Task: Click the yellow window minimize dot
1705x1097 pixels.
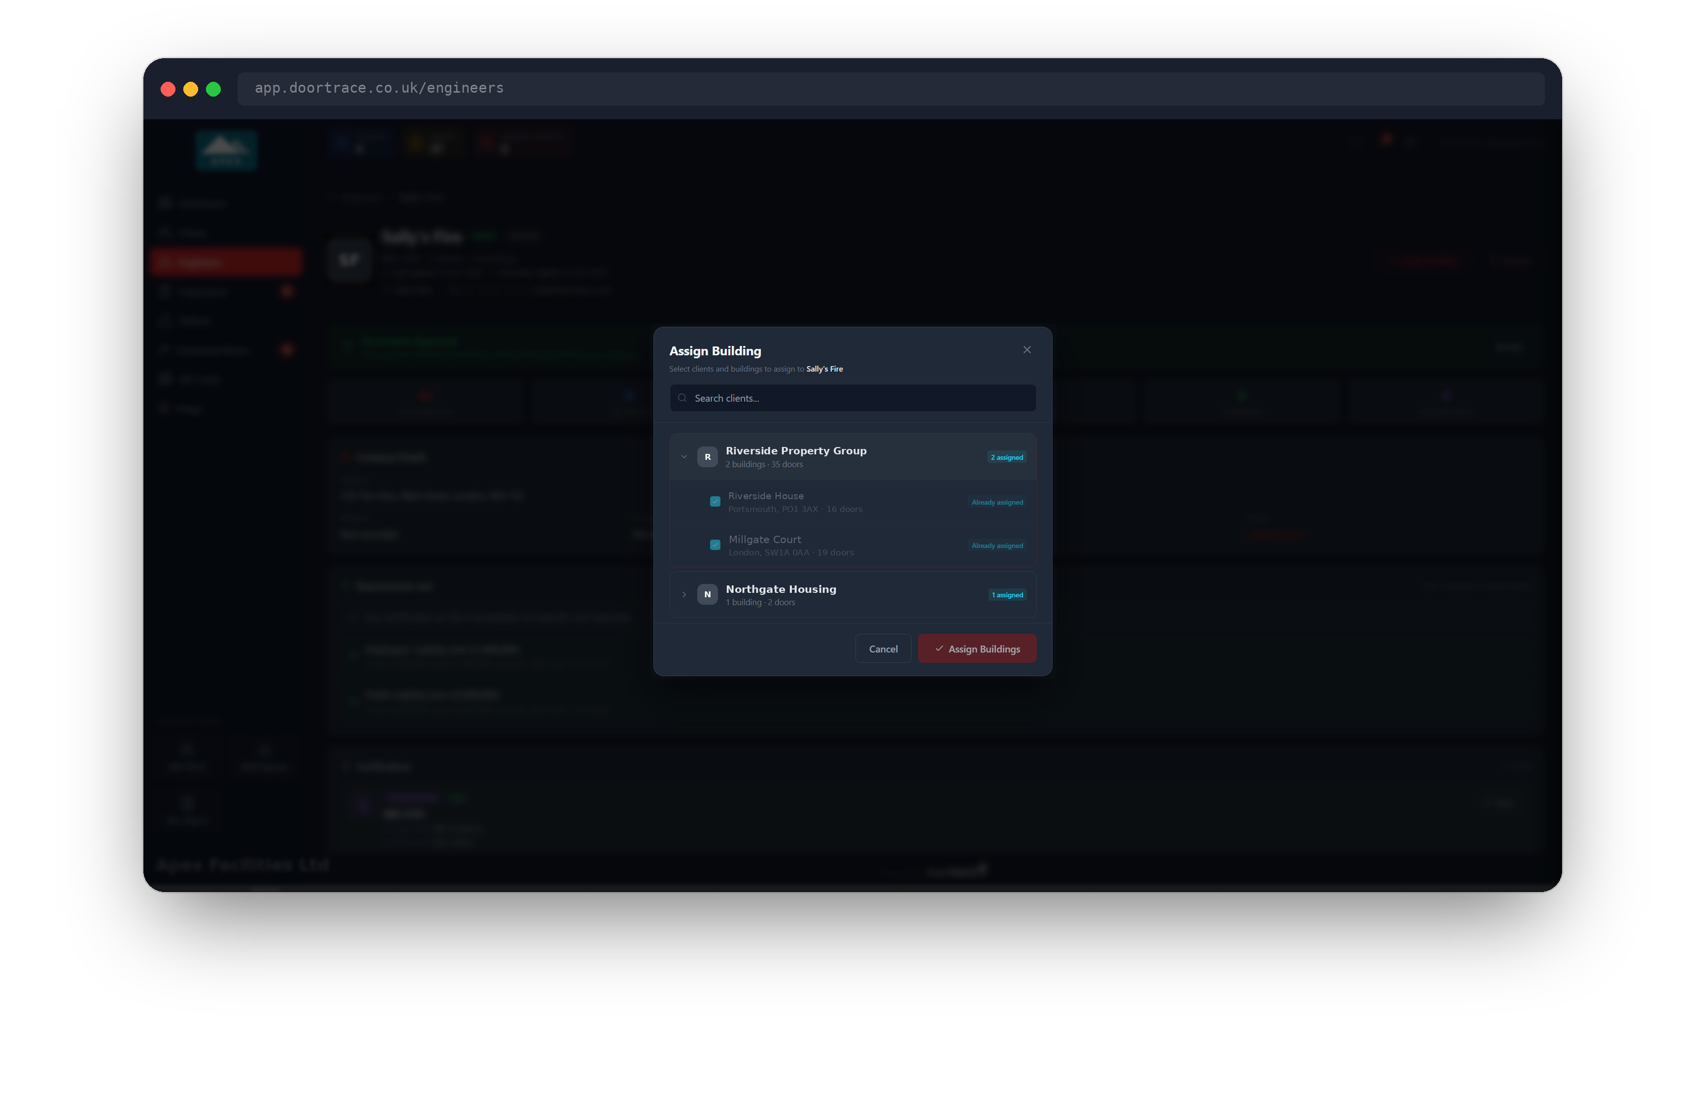Action: (191, 89)
